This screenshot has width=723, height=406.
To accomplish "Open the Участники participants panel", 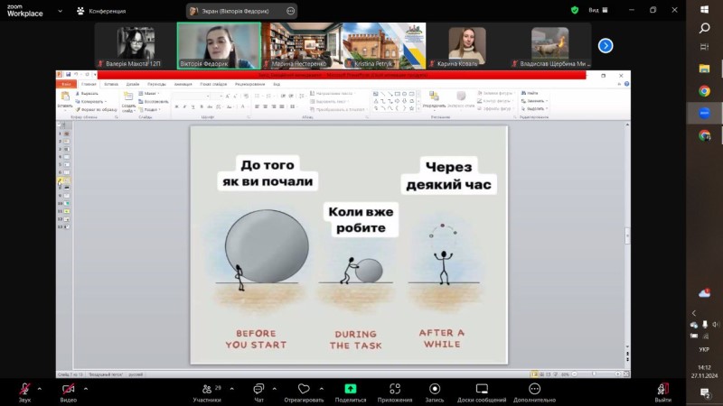I will click(207, 392).
